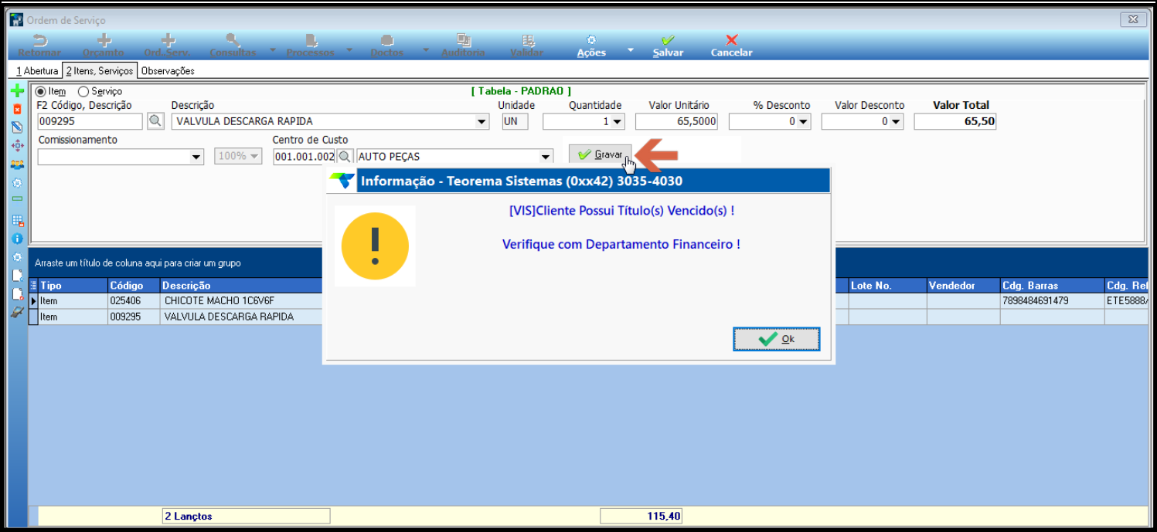Image resolution: width=1157 pixels, height=532 pixels.
Task: Click the Lote No. column header
Action: pyautogui.click(x=887, y=286)
